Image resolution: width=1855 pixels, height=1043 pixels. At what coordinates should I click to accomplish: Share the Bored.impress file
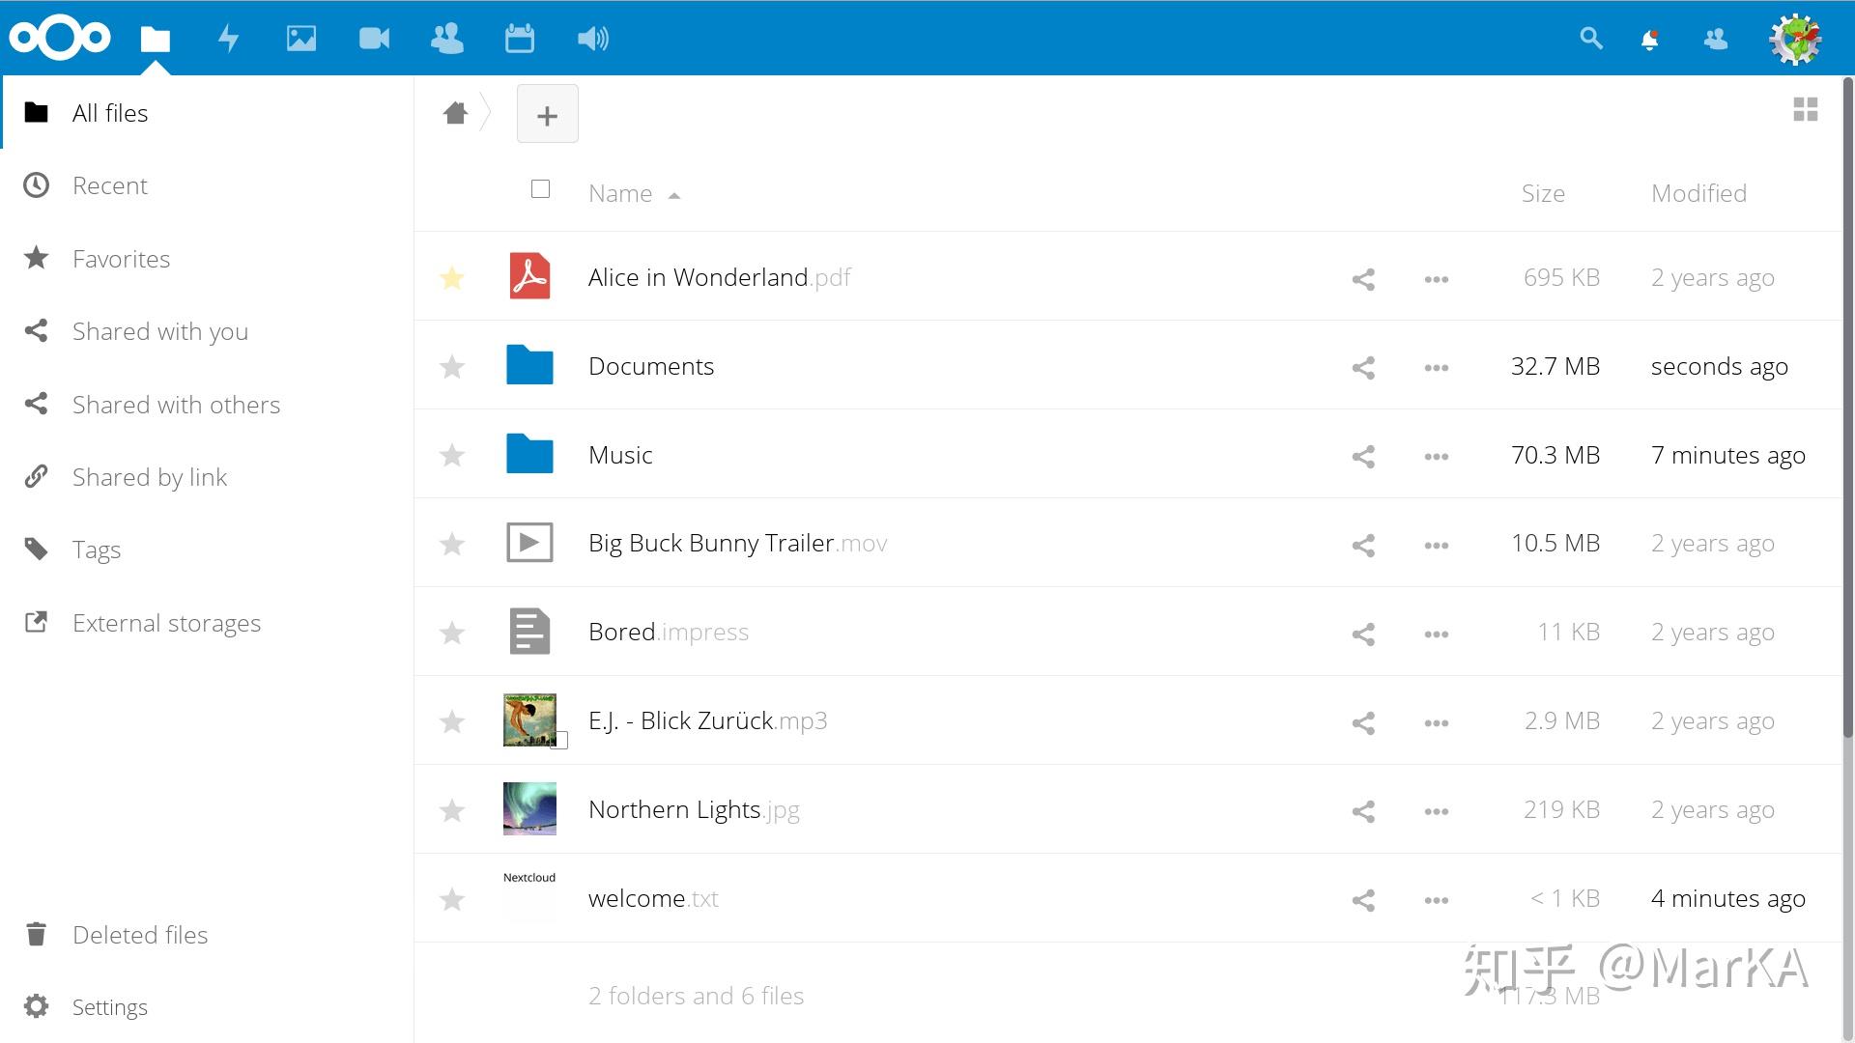tap(1363, 634)
